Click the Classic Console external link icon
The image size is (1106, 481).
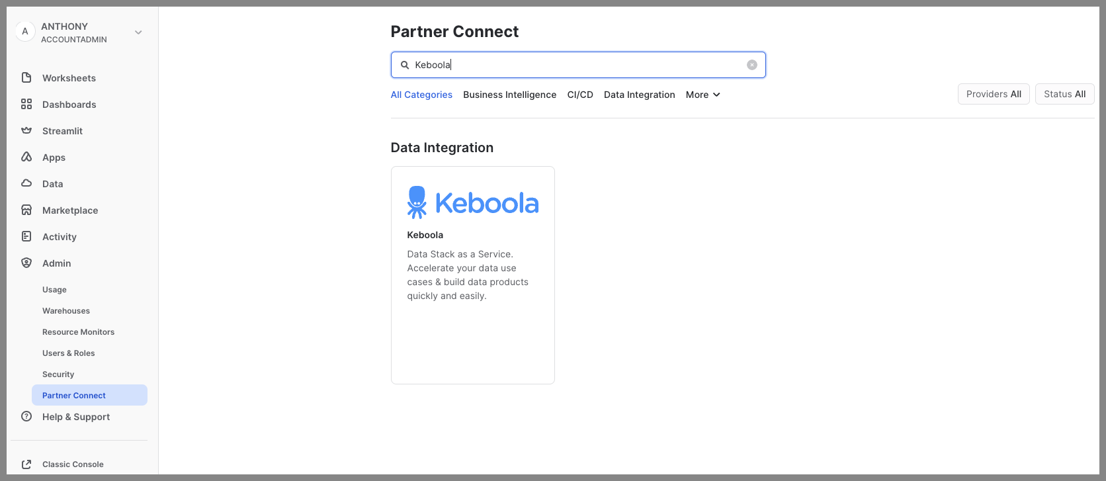[26, 464]
